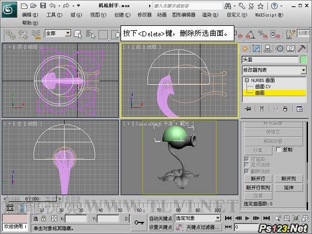Toggle the 可渲染 checkbox
The width and height of the screenshot is (312, 234).
pos(247,159)
